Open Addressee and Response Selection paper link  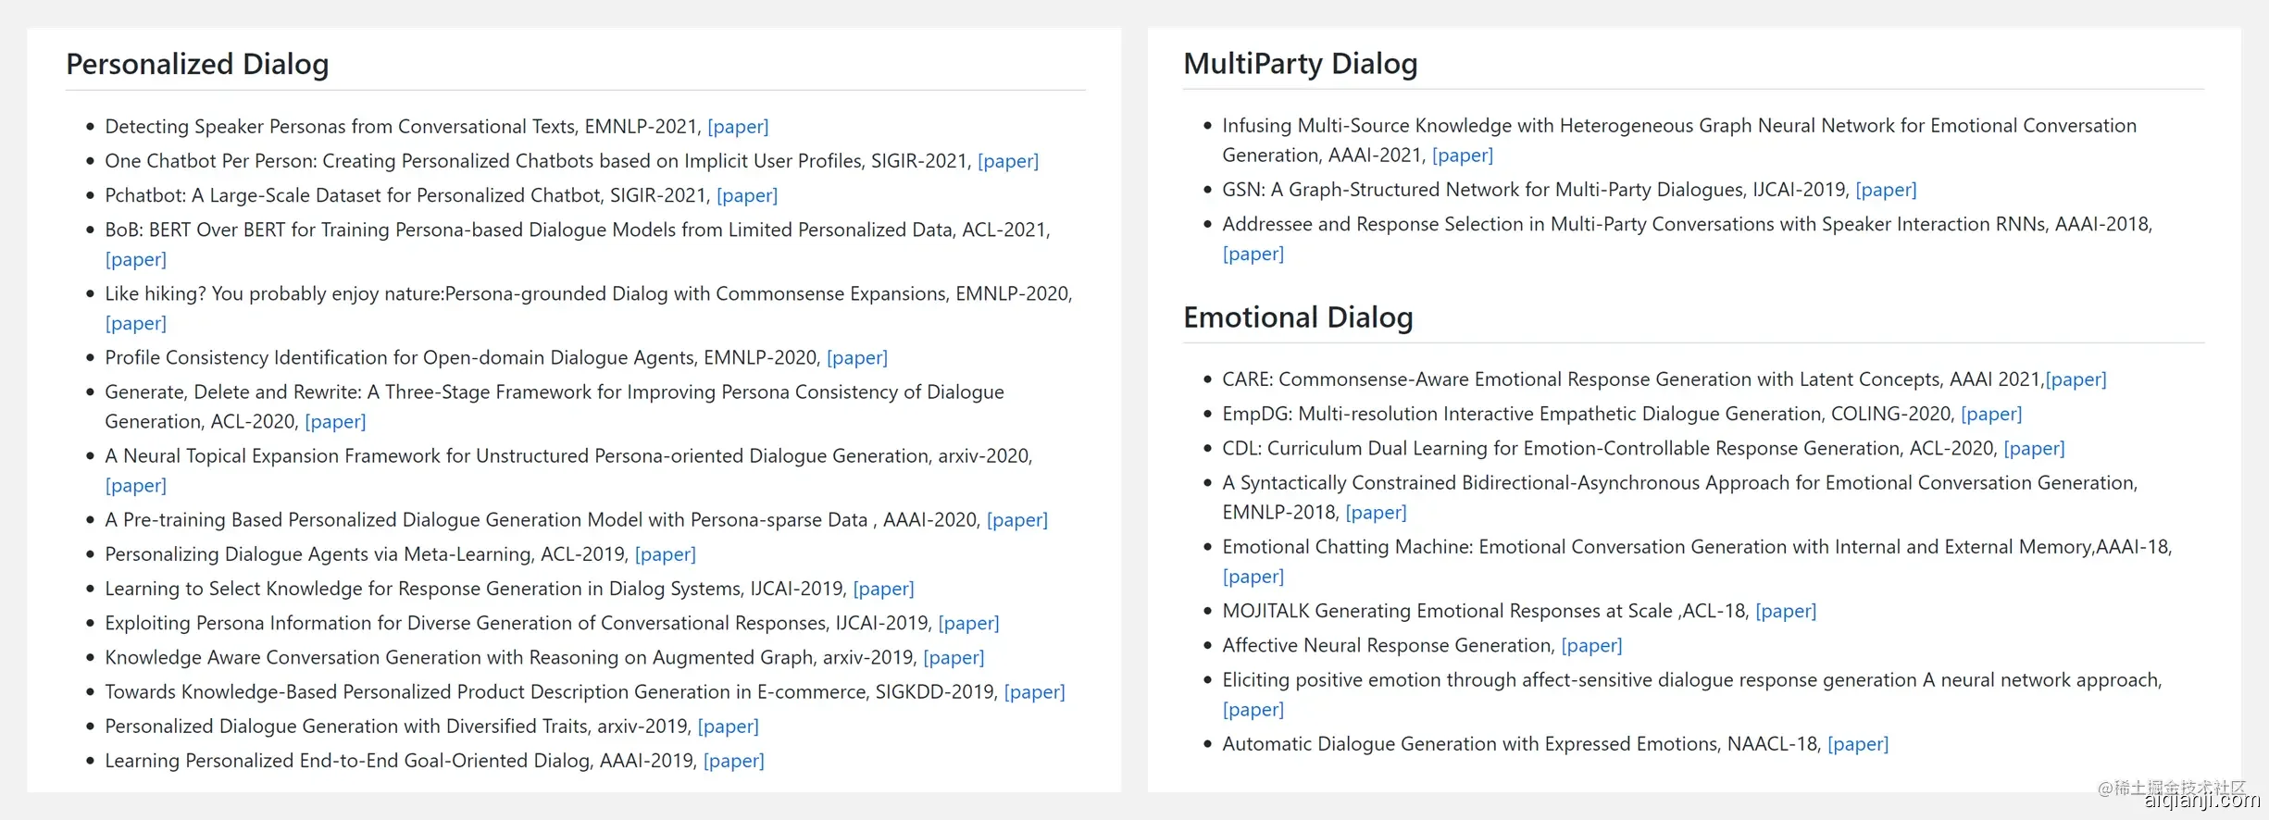1253,254
